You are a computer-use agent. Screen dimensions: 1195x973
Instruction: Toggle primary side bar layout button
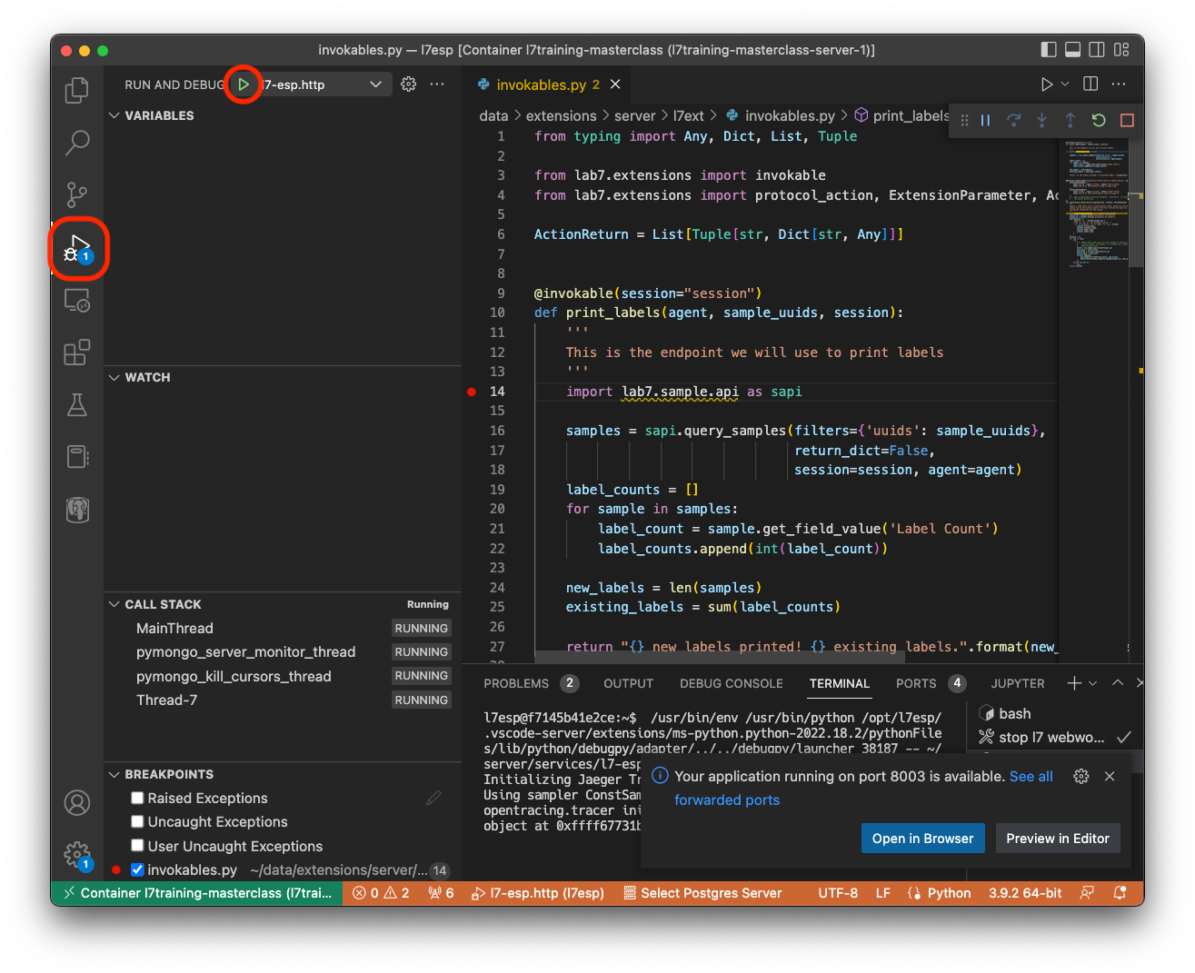[x=1049, y=50]
